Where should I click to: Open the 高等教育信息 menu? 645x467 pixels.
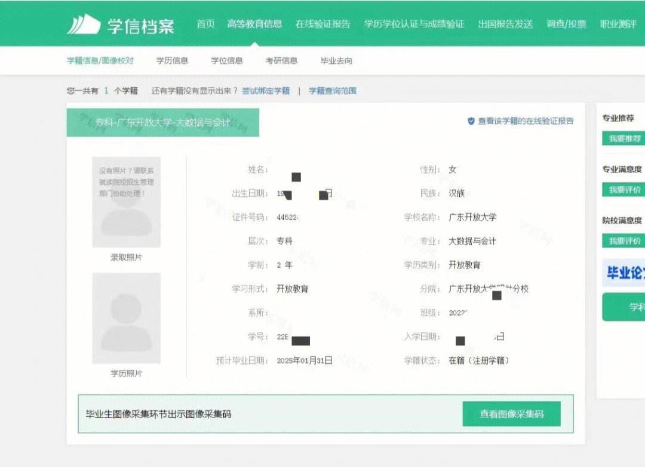pos(254,24)
